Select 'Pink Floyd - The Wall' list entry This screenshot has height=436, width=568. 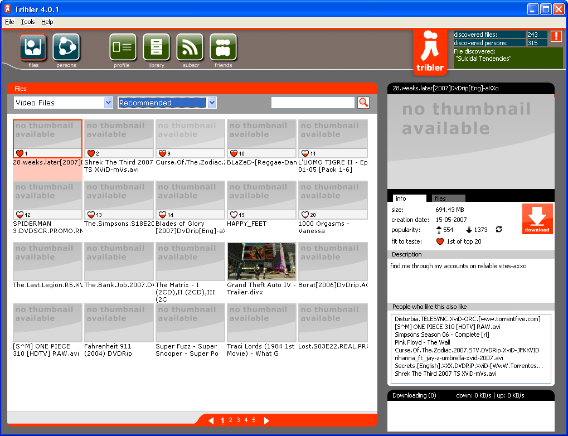pyautogui.click(x=423, y=342)
